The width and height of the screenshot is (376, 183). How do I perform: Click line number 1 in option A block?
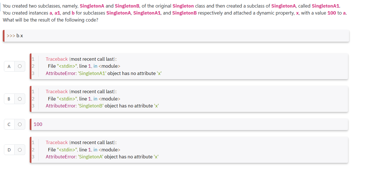pyautogui.click(x=33, y=59)
